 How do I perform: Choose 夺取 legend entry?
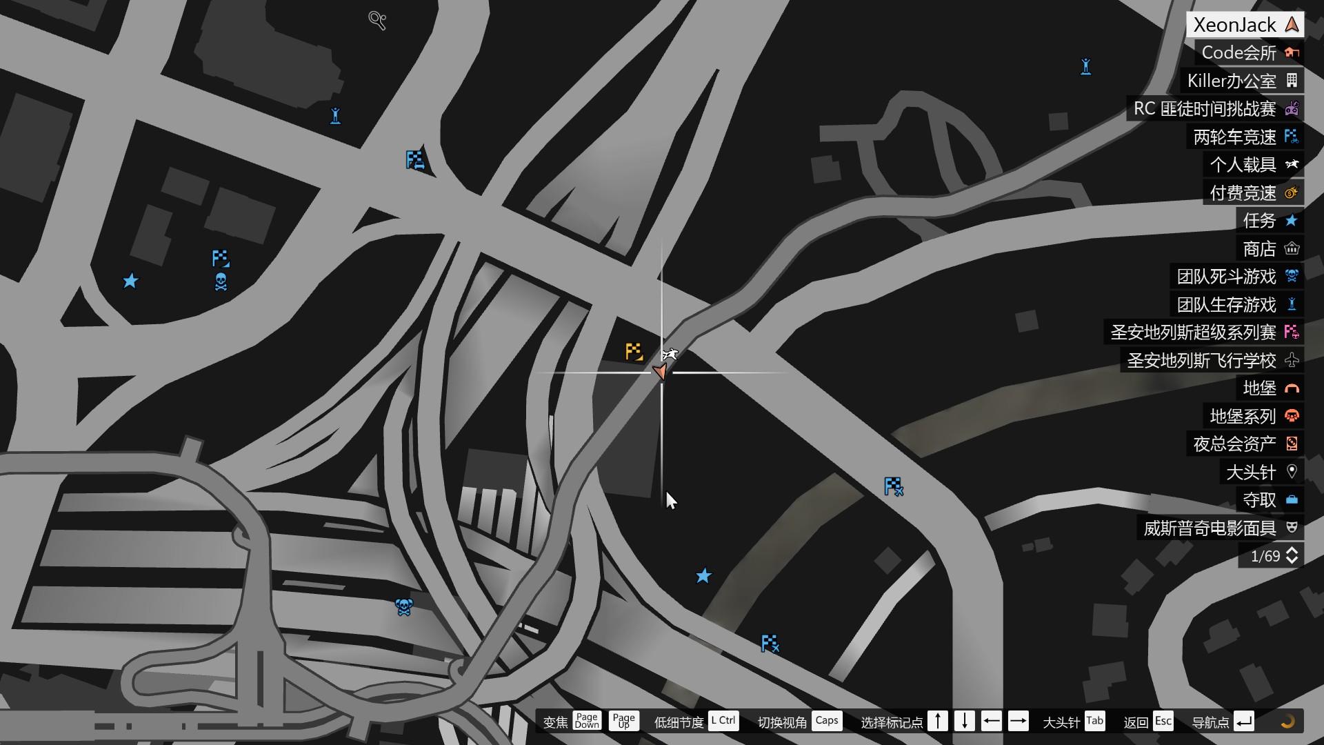tap(1270, 500)
